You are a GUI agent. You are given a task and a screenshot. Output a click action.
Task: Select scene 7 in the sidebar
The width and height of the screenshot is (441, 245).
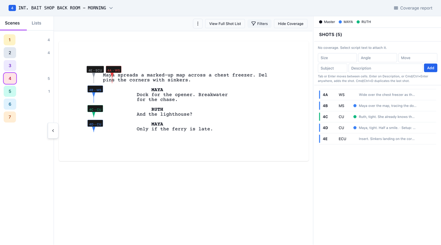point(10,117)
